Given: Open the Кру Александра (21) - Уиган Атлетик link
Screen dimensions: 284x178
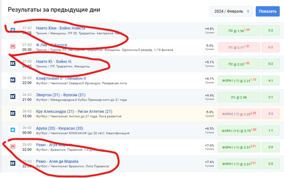Looking at the screenshot, I should tap(74, 111).
